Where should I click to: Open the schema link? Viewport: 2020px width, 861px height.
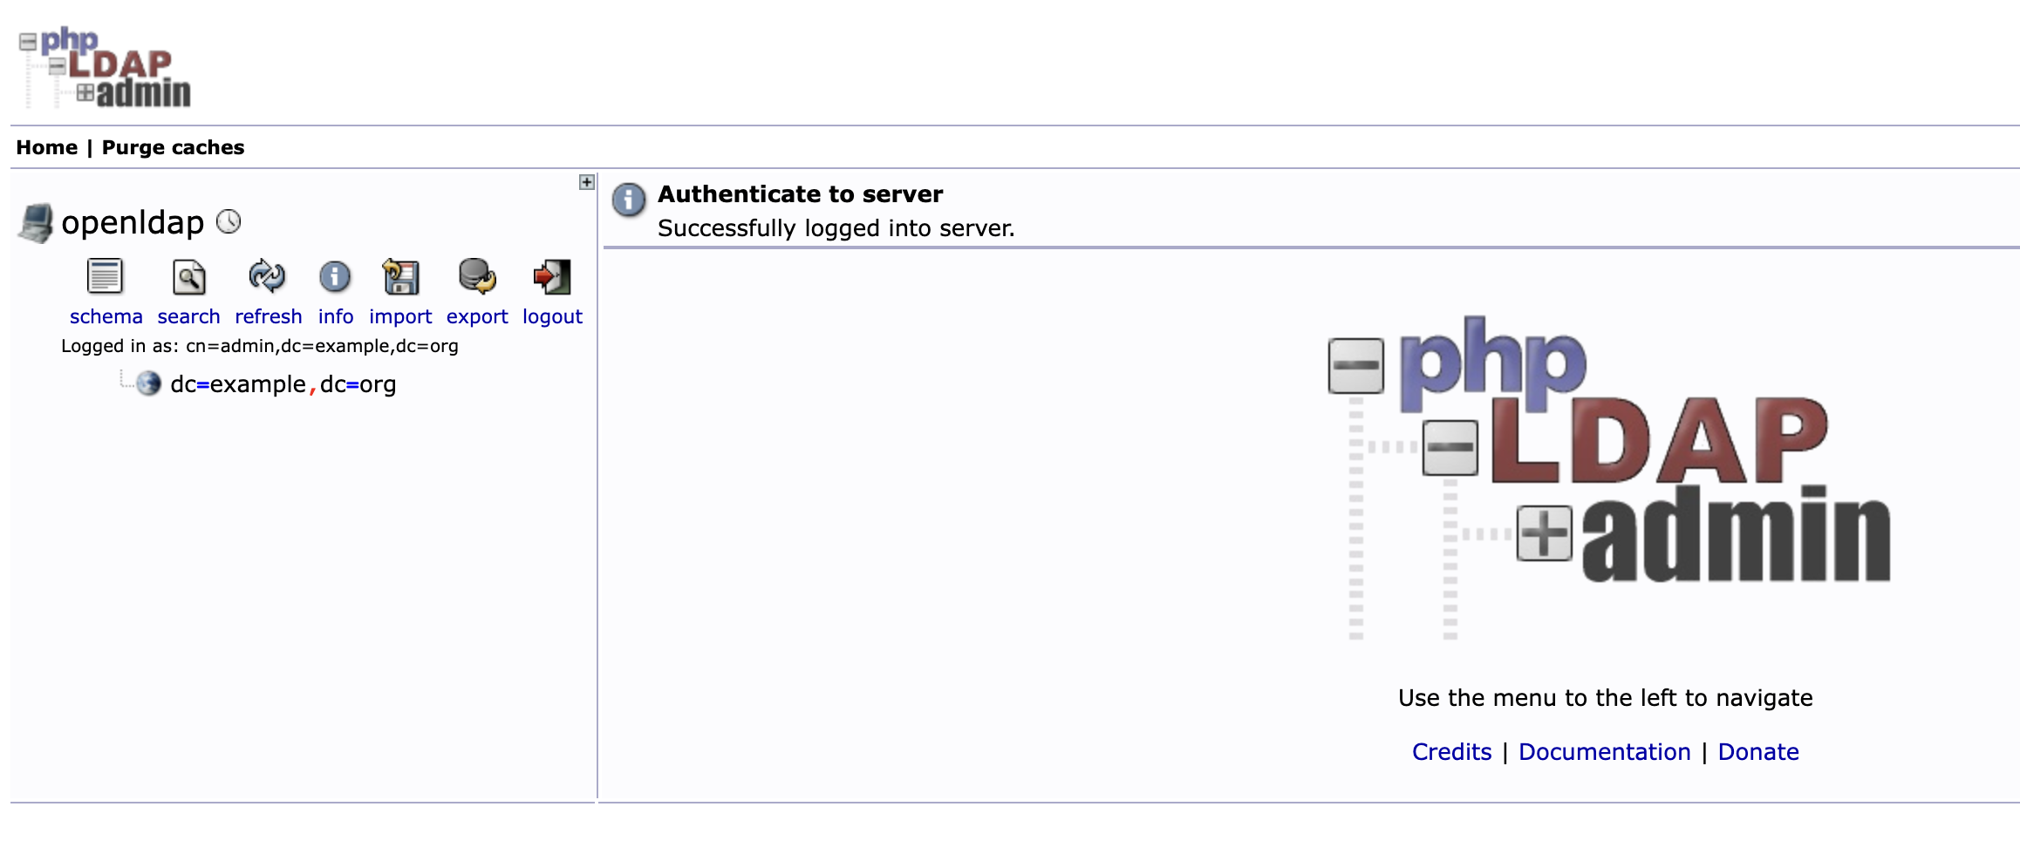(106, 316)
